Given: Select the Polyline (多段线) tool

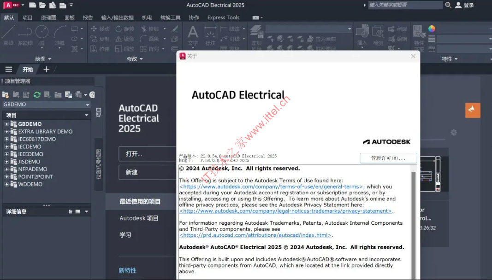Looking at the screenshot, I should pos(25,35).
